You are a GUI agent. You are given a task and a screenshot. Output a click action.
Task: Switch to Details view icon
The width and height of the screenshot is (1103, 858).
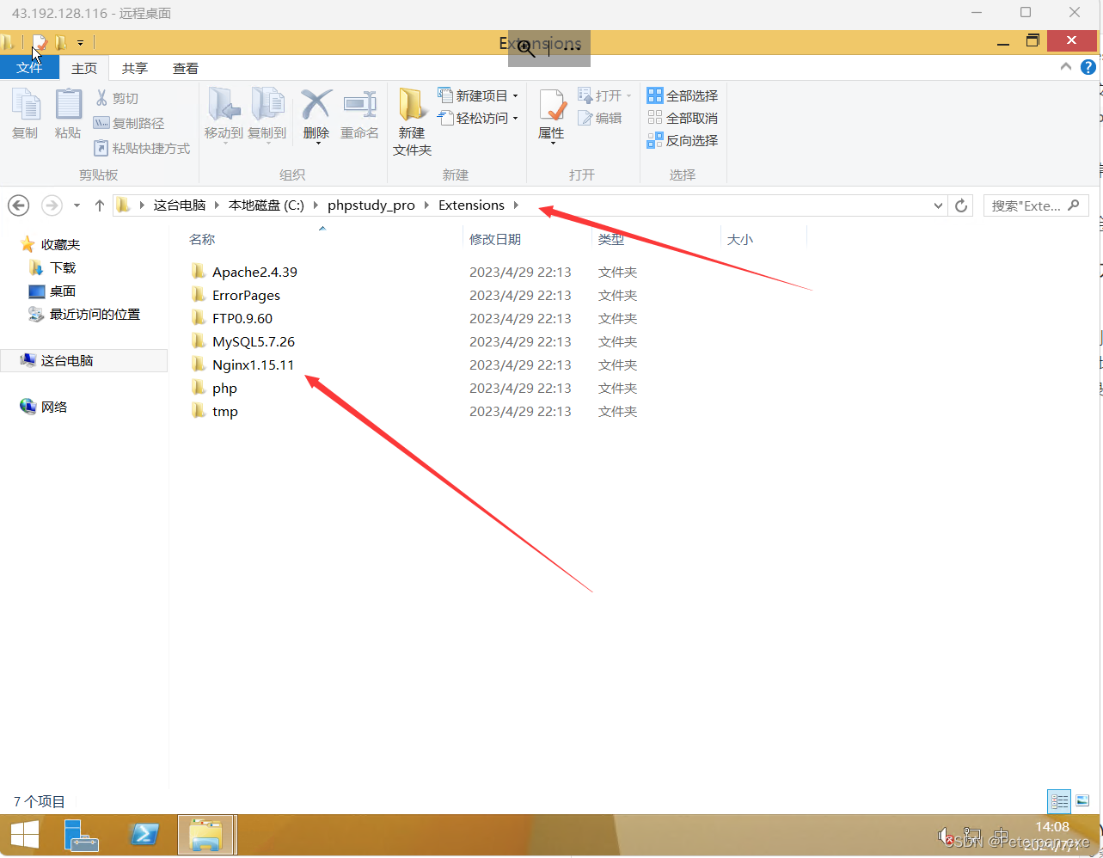1059,801
